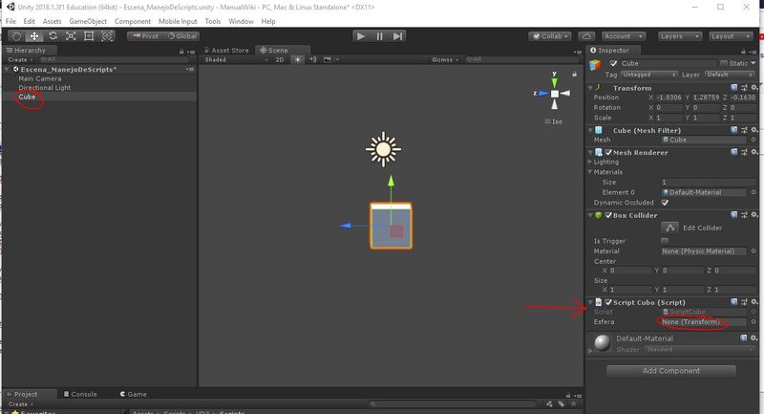Click the scene view lock icon

pos(575,74)
